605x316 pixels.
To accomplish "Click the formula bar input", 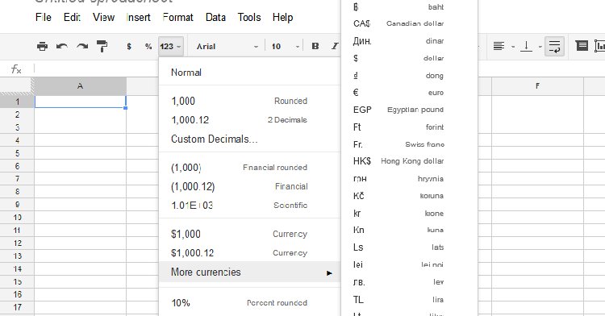I will pyautogui.click(x=97, y=69).
